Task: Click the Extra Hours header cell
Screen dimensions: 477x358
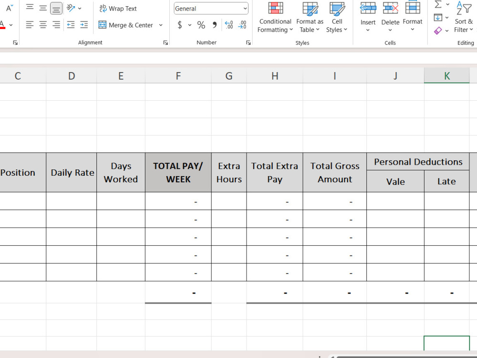Action: [x=229, y=173]
